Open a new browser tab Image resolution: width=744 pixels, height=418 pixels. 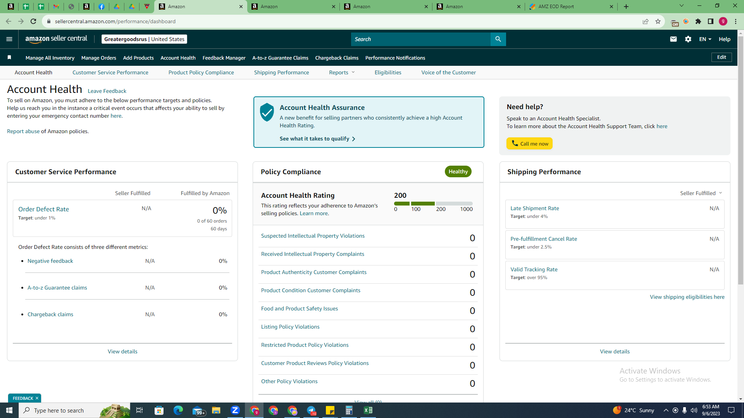(626, 7)
